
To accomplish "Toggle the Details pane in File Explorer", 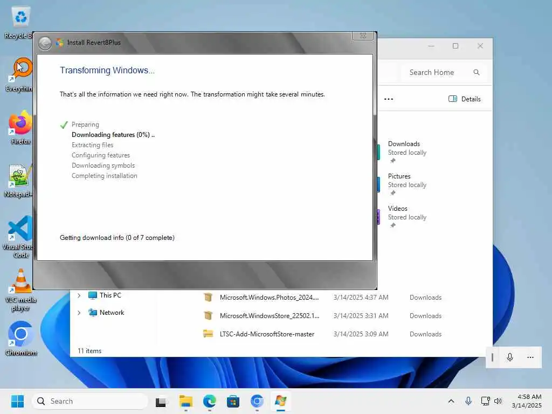I will (464, 99).
